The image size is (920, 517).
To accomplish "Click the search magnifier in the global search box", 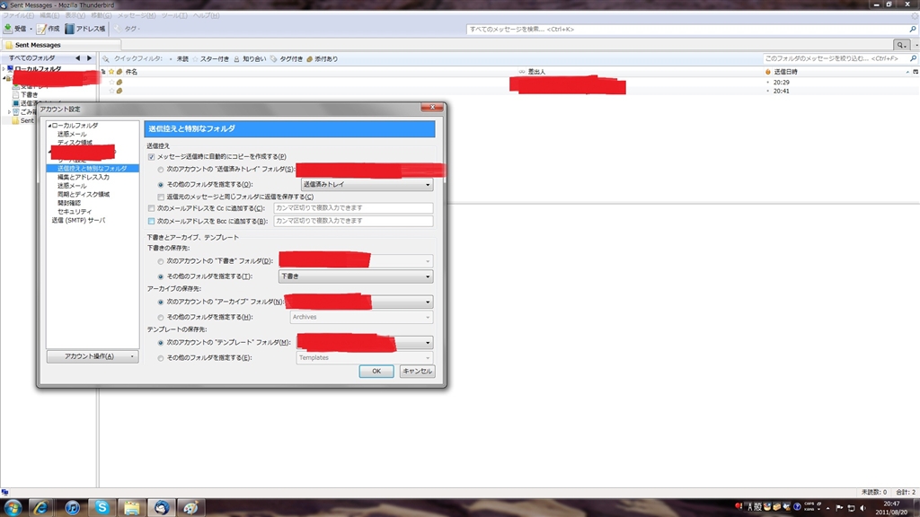I will (913, 29).
